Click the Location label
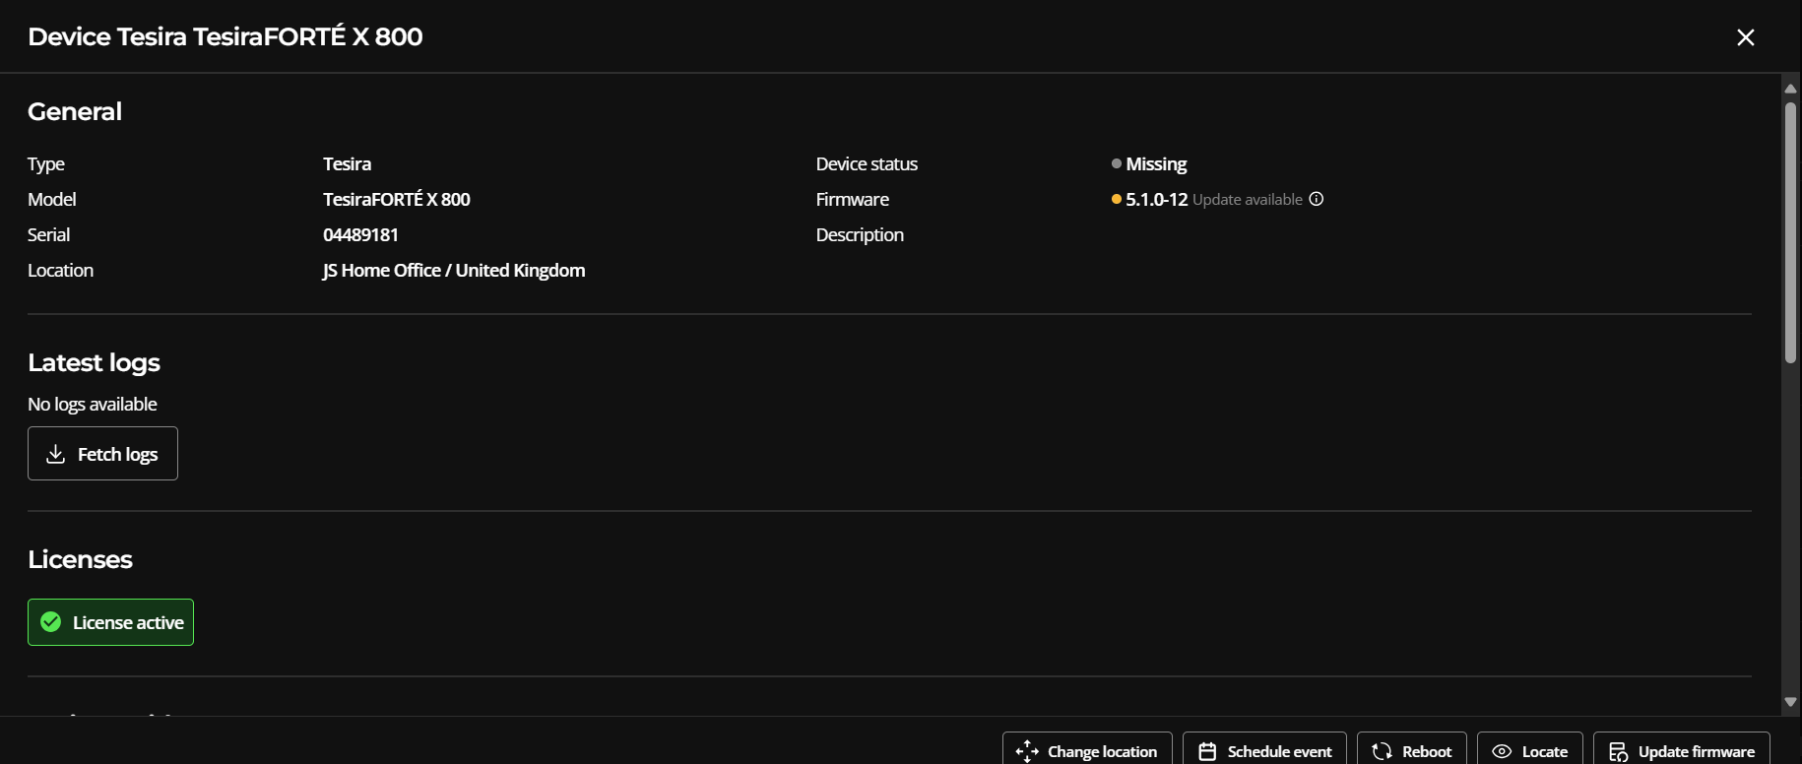The width and height of the screenshot is (1802, 764). [60, 270]
